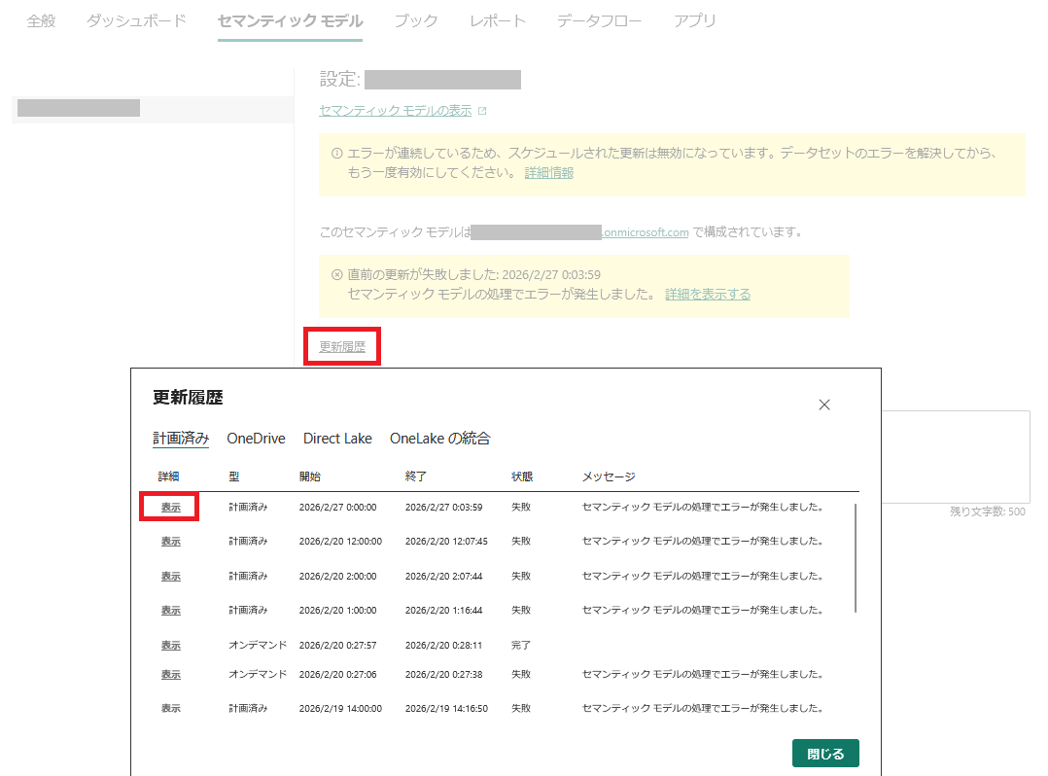Show details for completed オンデマンド refresh
The height and width of the screenshot is (776, 1048).
coord(171,645)
